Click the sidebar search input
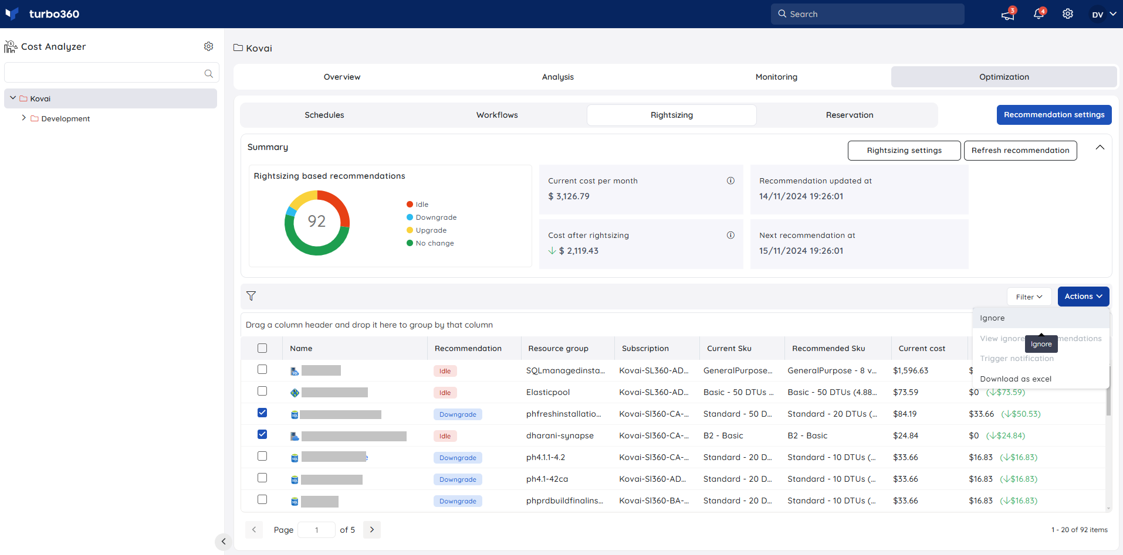Image resolution: width=1123 pixels, height=555 pixels. point(111,73)
